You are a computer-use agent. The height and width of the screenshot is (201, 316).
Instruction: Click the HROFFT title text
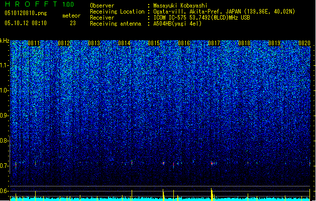click(32, 4)
